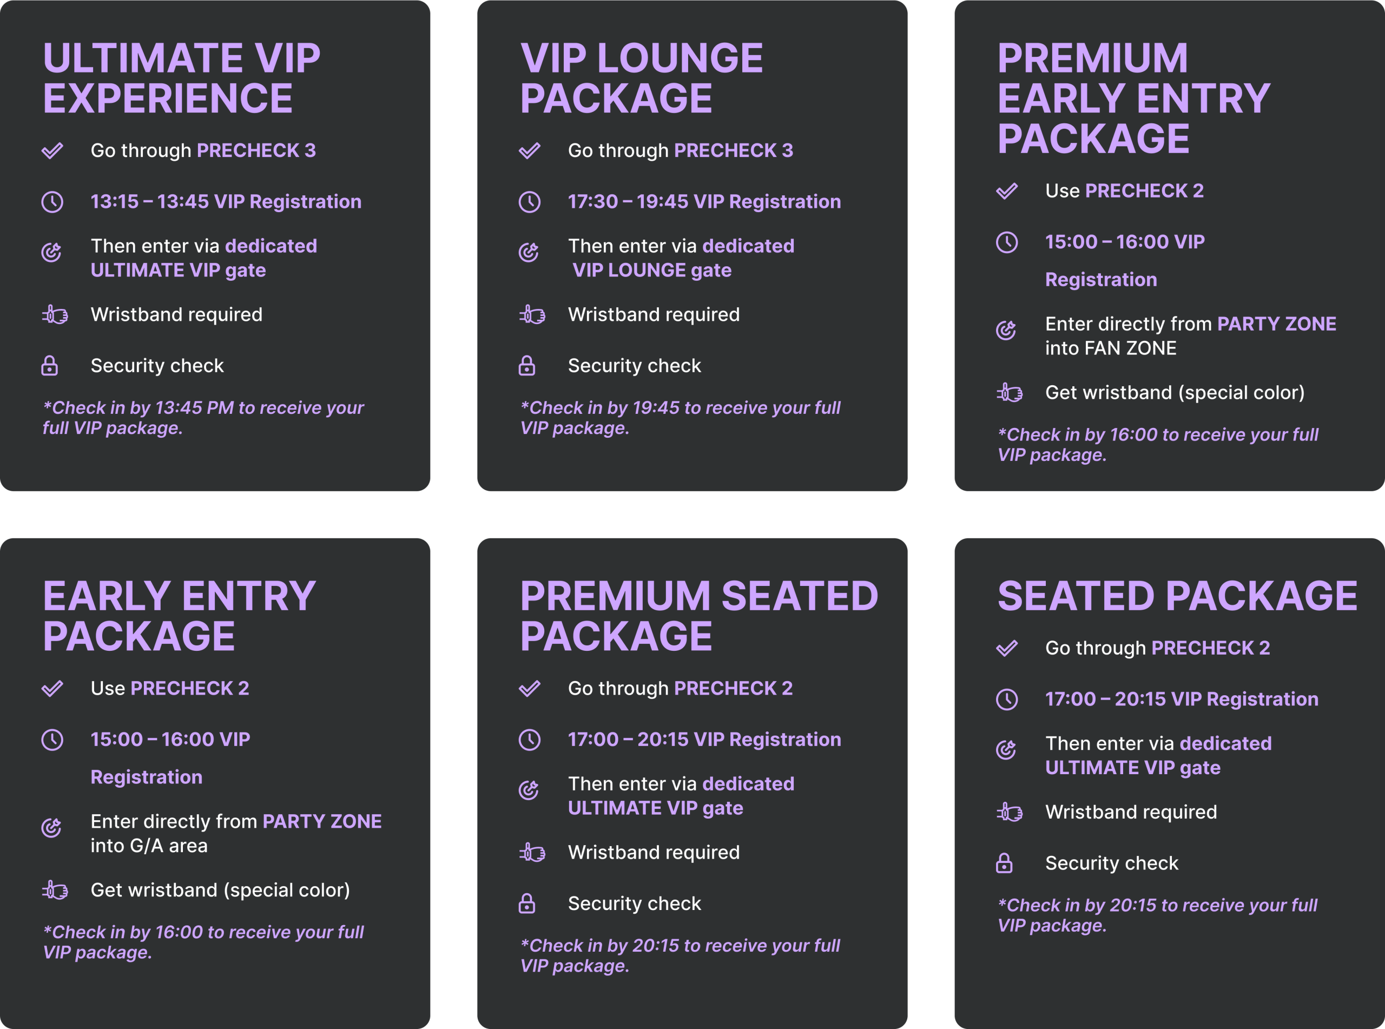Click the lock icon in Premium Seated Package card
Image resolution: width=1385 pixels, height=1029 pixels.
pos(527,903)
